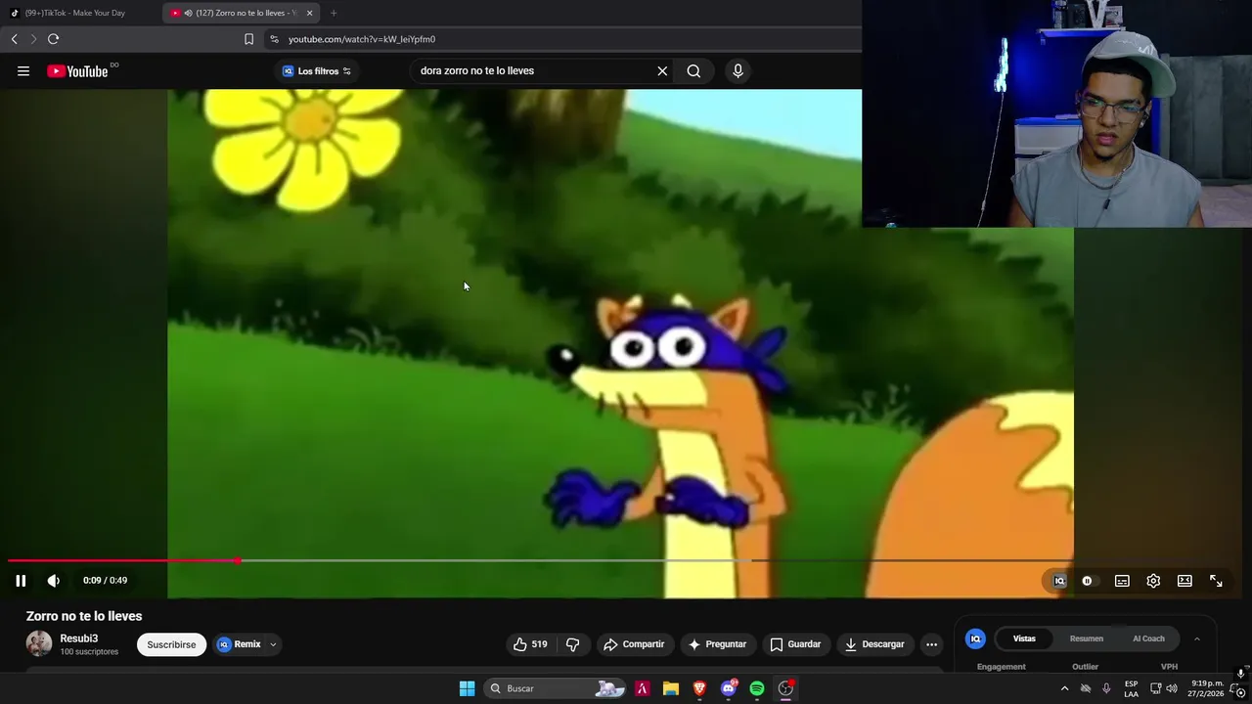Mute the video volume icon

click(54, 581)
